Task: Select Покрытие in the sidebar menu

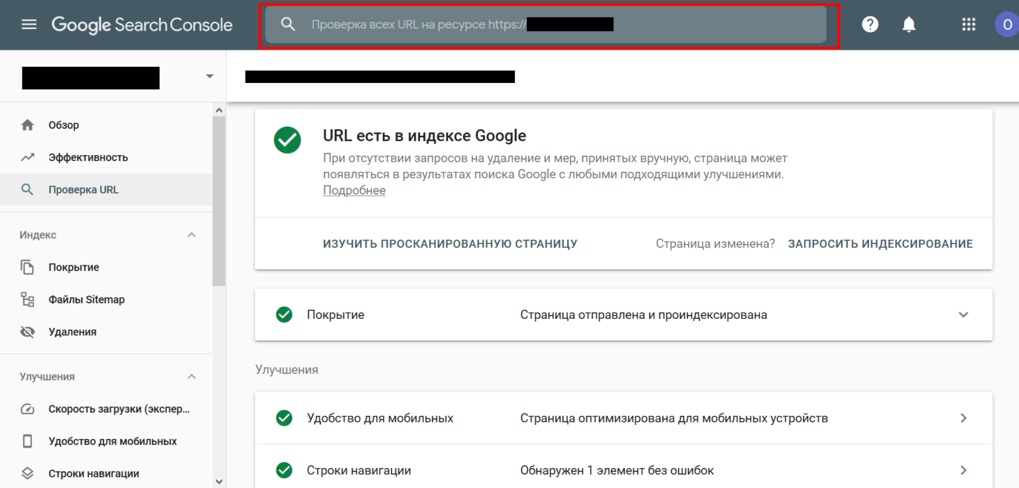Action: pos(74,268)
